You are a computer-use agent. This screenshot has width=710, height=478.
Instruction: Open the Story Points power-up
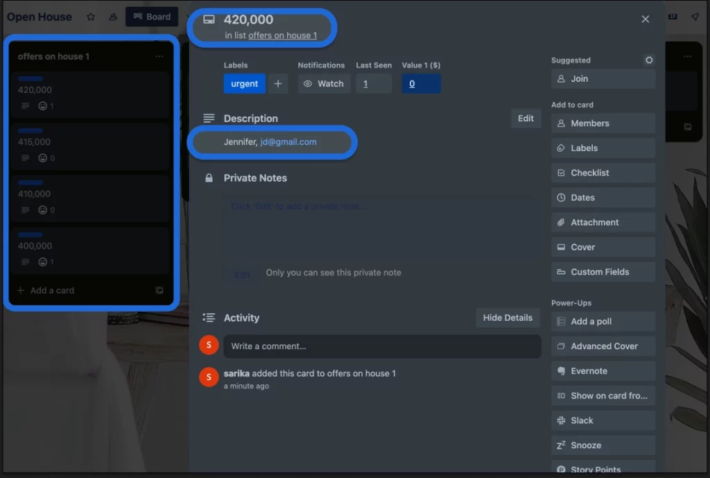click(603, 468)
